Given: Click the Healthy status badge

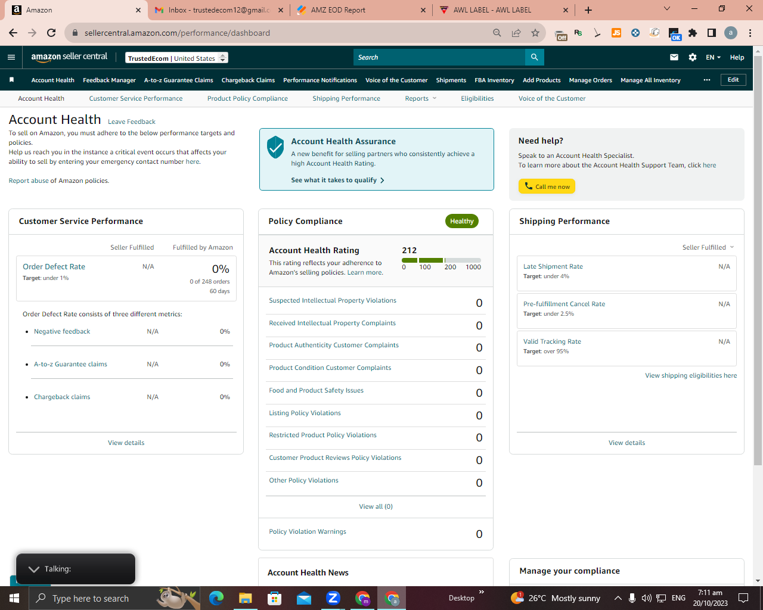Looking at the screenshot, I should (462, 221).
